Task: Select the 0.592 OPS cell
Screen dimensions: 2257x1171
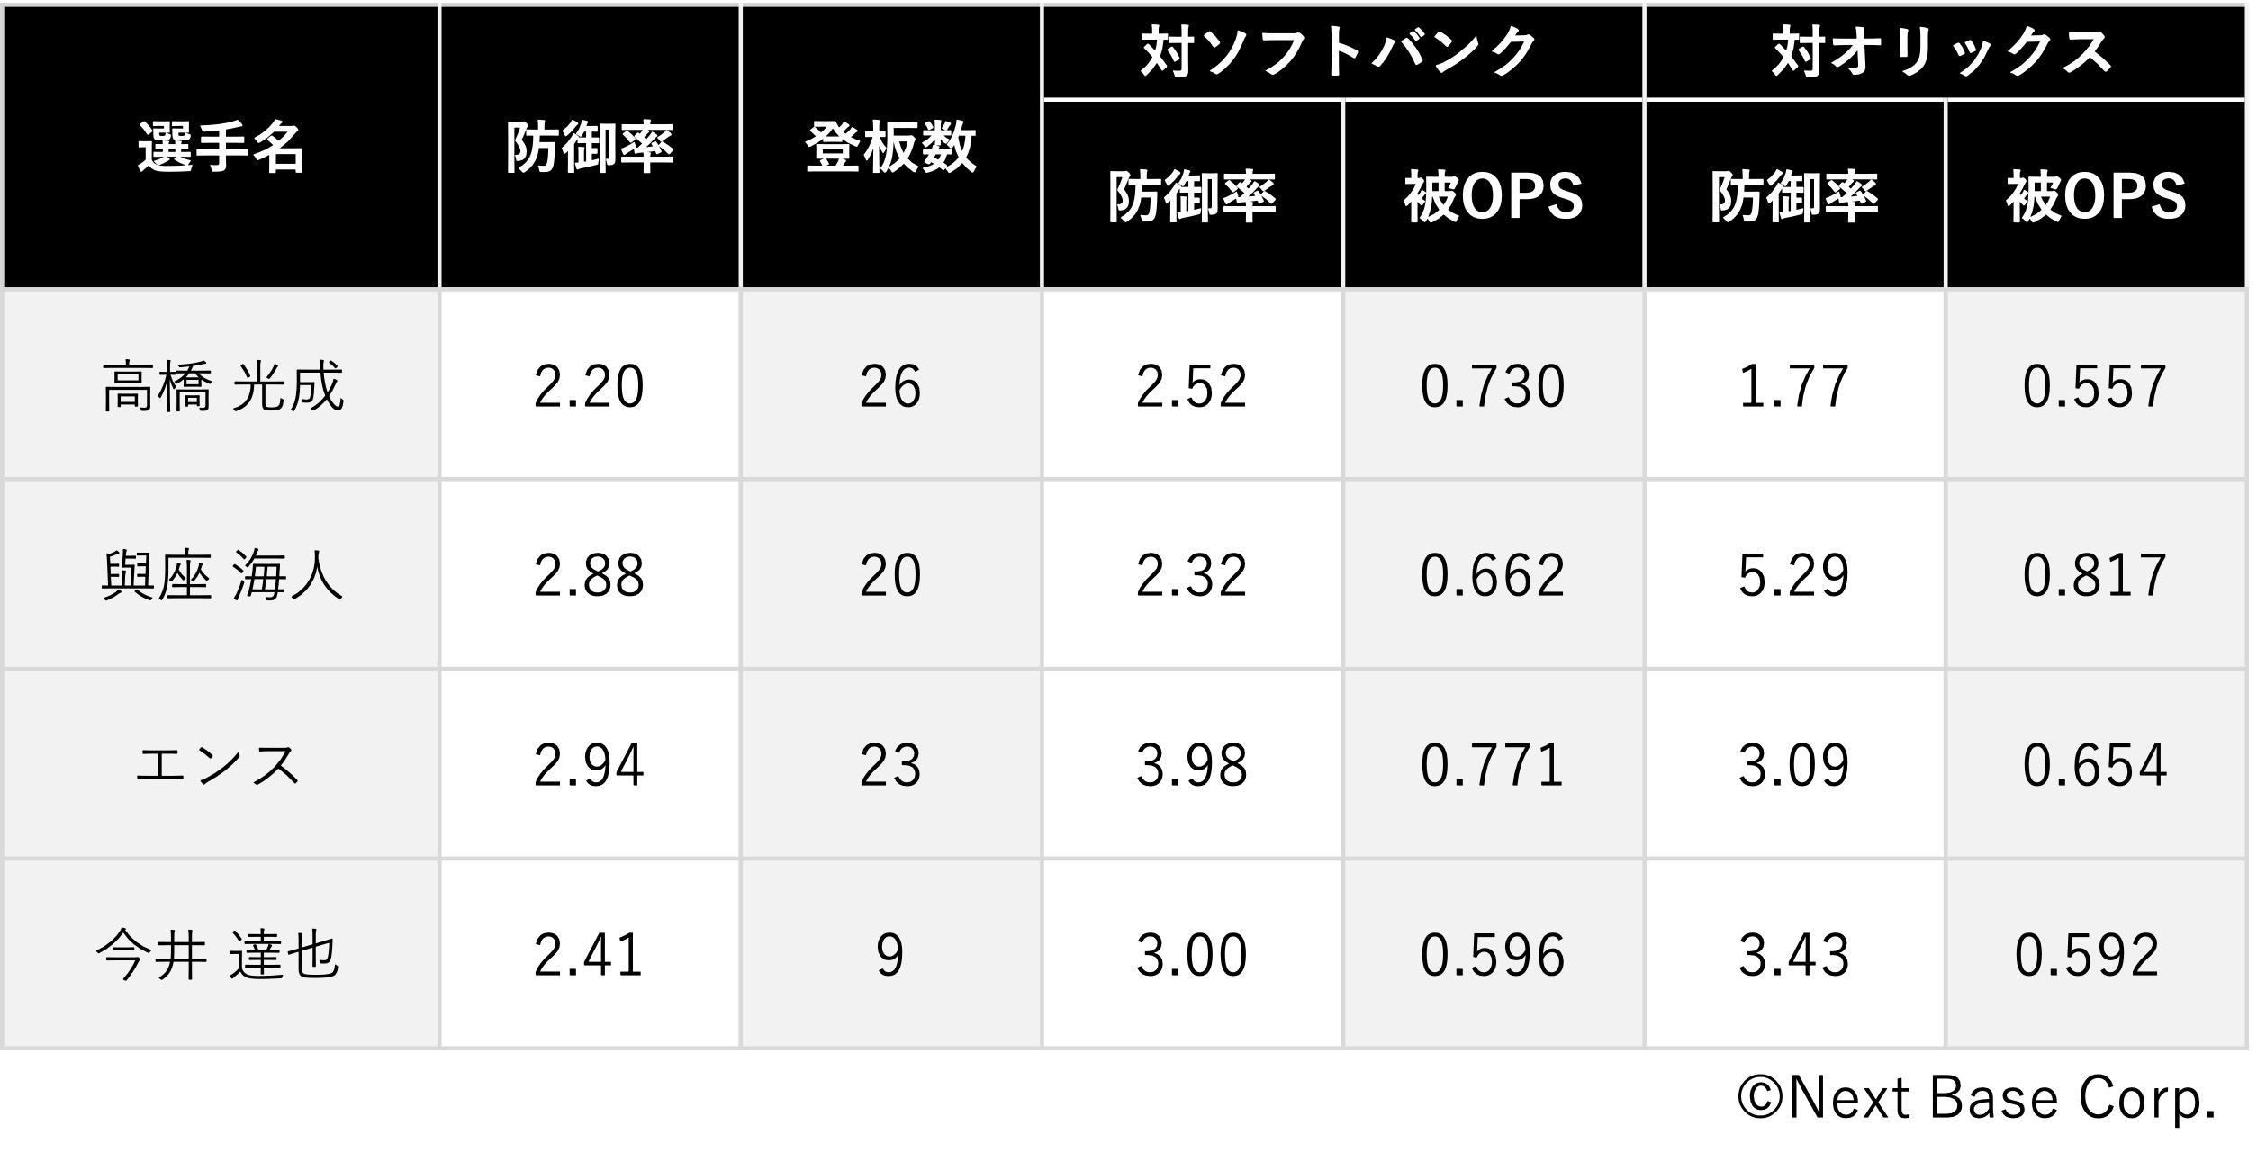Action: [x=2096, y=954]
